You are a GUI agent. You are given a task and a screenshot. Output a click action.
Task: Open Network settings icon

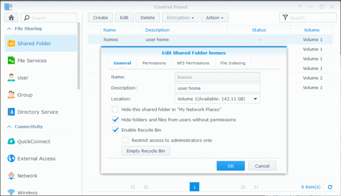(x=11, y=176)
